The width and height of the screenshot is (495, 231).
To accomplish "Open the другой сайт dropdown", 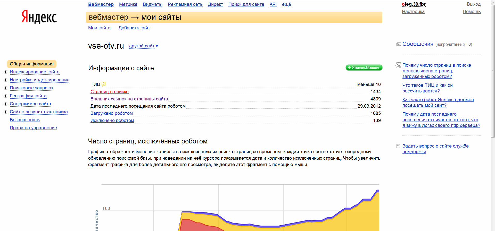I will (143, 46).
